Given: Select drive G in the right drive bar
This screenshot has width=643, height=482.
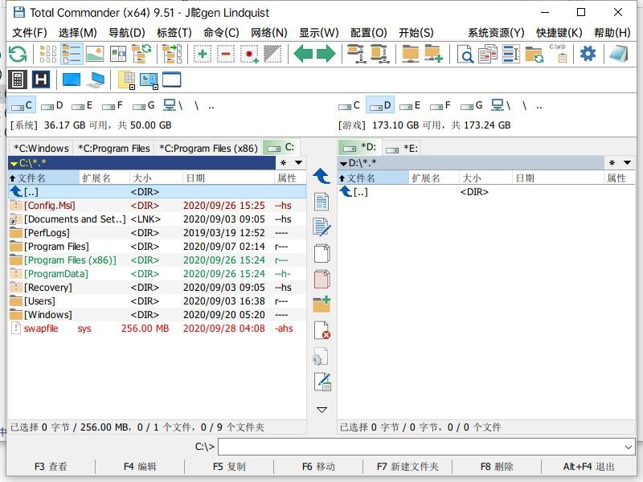Looking at the screenshot, I should click(471, 106).
